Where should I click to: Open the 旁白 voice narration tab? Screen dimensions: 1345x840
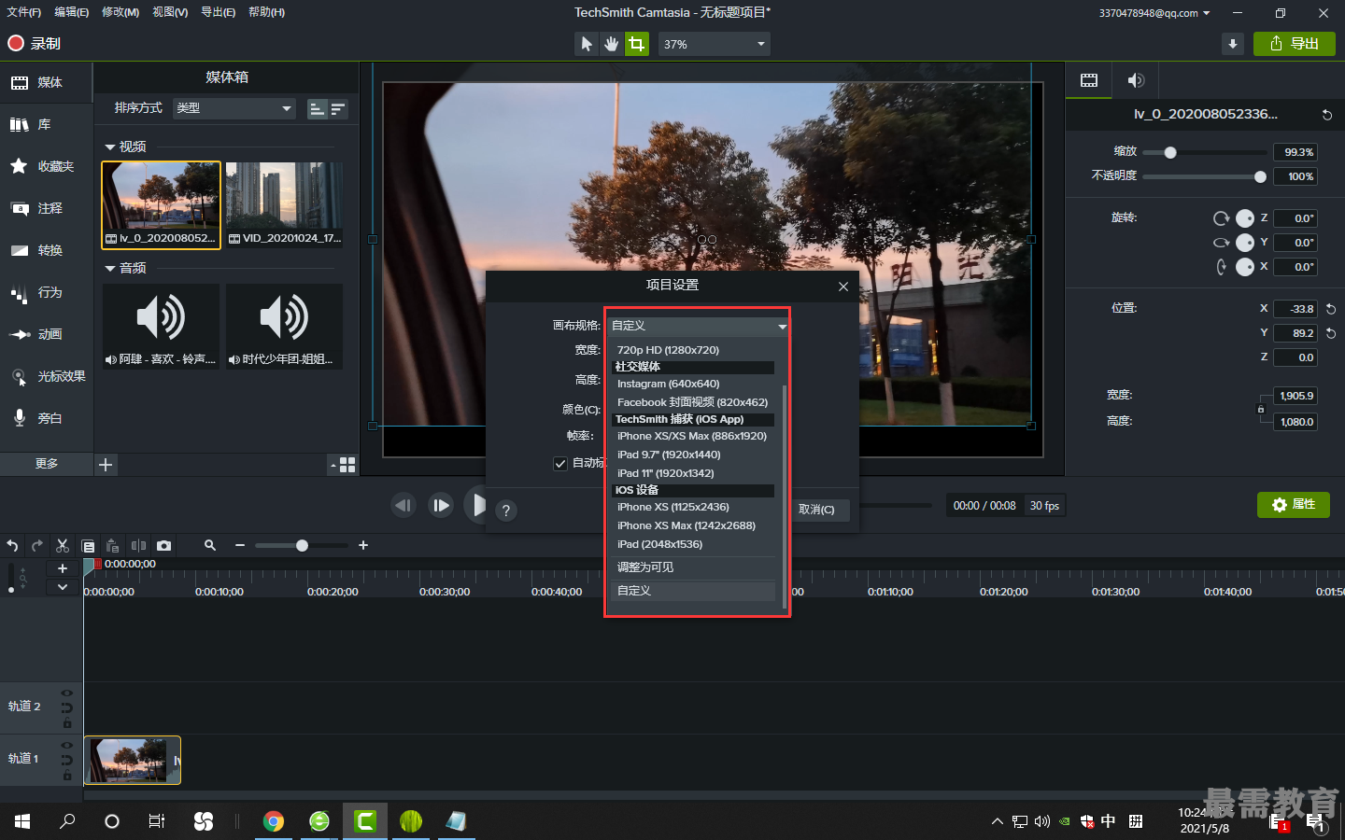click(47, 418)
